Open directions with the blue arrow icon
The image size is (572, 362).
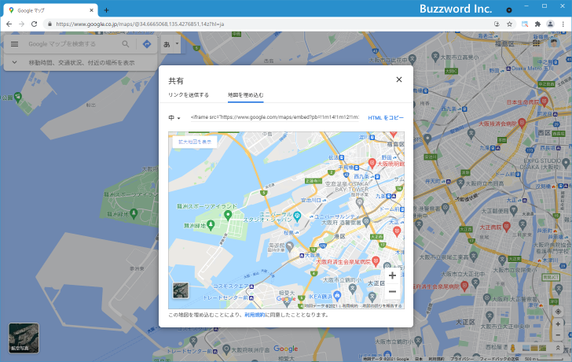tap(147, 44)
